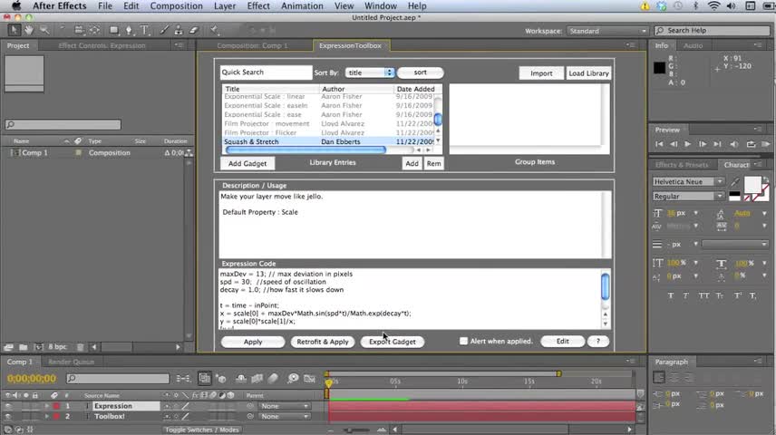Select the Type text tool
Screen dimensions: 776x435
tap(144, 30)
